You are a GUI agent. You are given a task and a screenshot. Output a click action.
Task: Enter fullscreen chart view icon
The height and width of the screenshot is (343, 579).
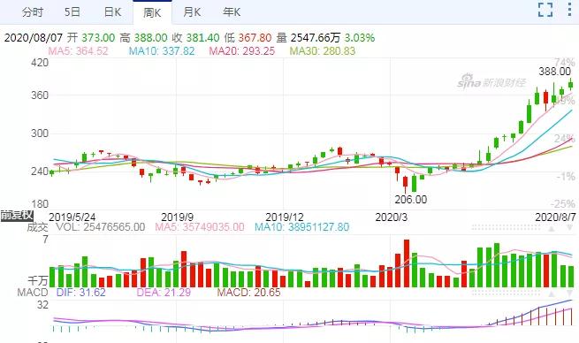[545, 10]
